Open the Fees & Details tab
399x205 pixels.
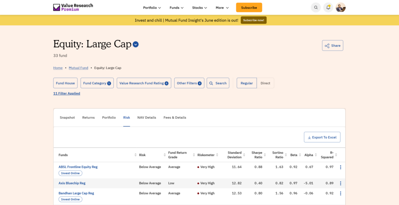175,117
